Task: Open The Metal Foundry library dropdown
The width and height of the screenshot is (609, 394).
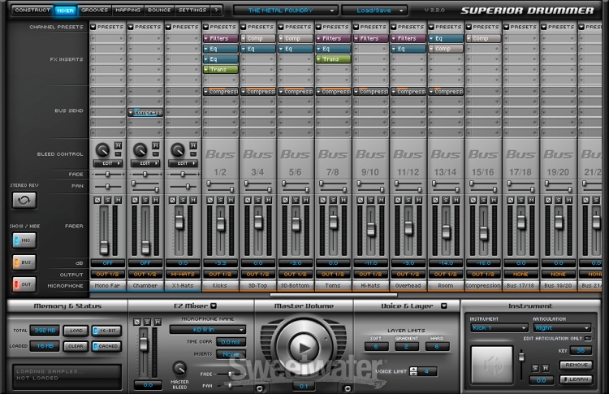Action: click(x=284, y=11)
